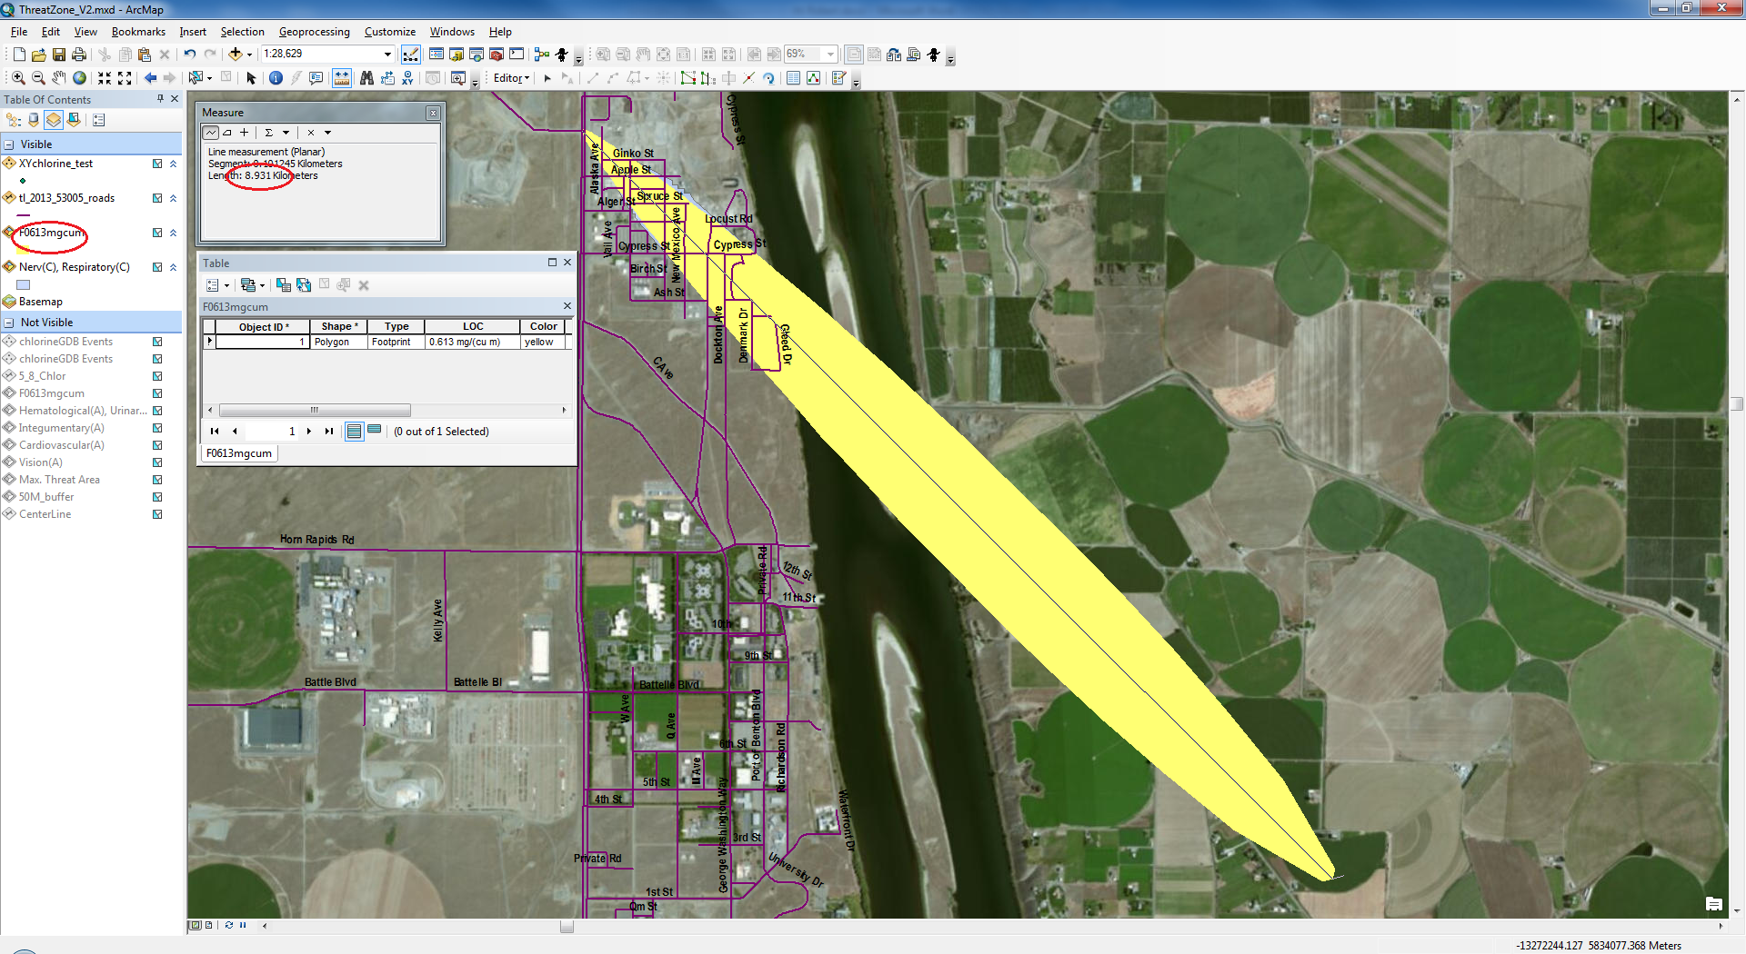Open the Windows menu
This screenshot has width=1746, height=954.
(452, 32)
